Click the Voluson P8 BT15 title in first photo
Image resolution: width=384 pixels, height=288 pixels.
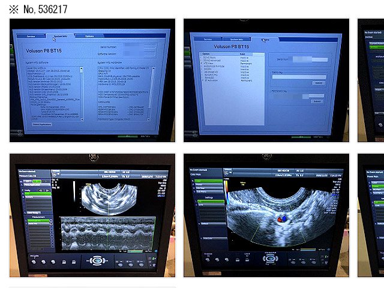(x=44, y=51)
